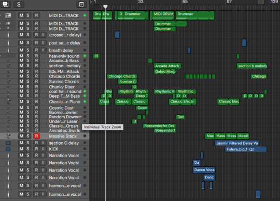Click the global Solo S button
This screenshot has width=280, height=201.
point(19,4)
